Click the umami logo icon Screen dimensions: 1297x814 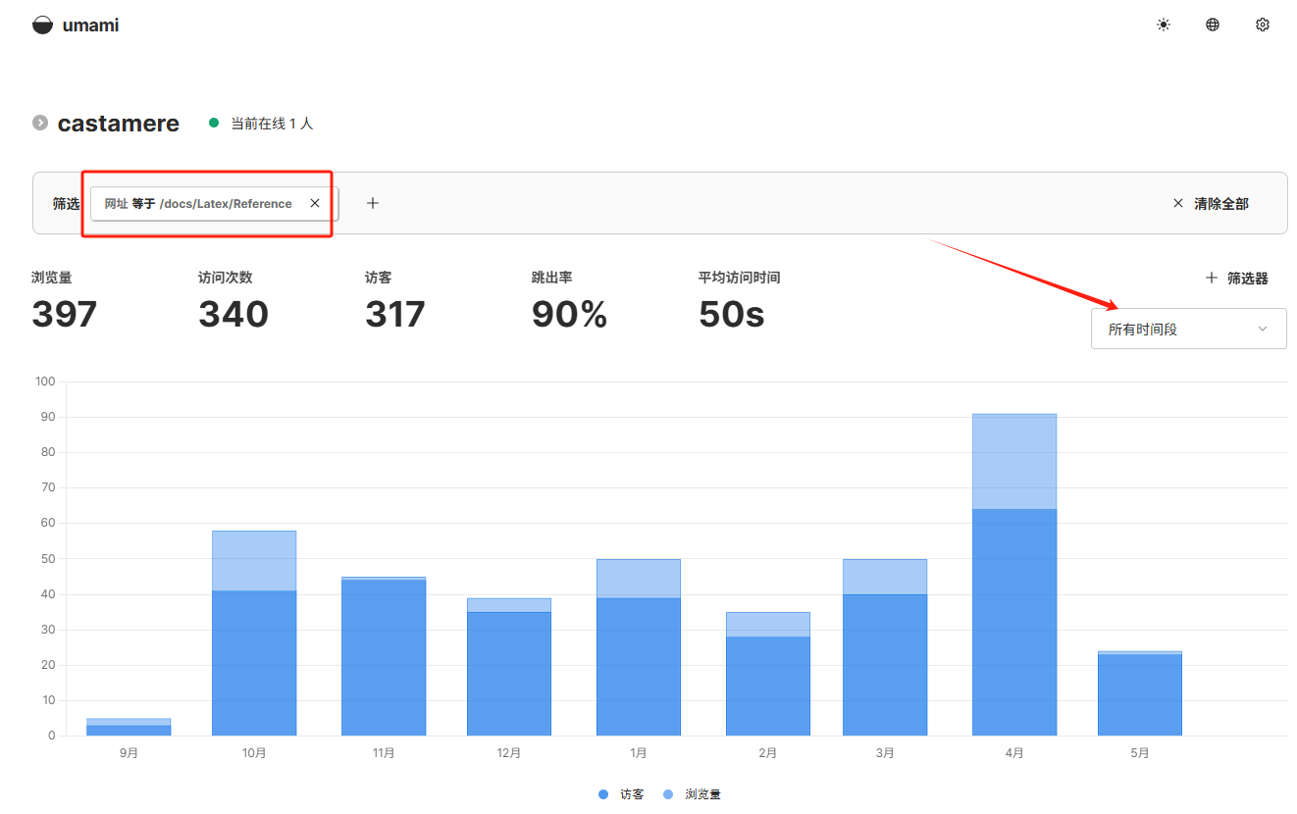[42, 25]
